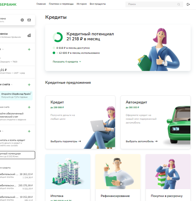Add a new deposit or account plus icon
This screenshot has height=201, width=196.
29,85
